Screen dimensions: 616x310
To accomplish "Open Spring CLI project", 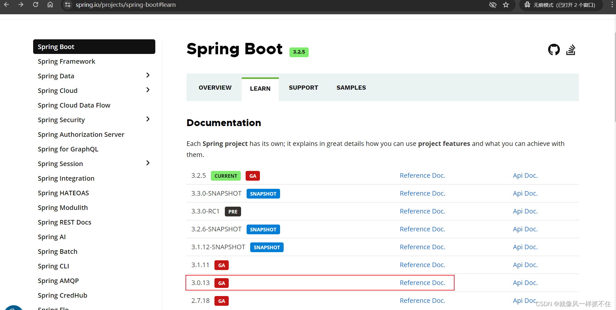I will [53, 266].
